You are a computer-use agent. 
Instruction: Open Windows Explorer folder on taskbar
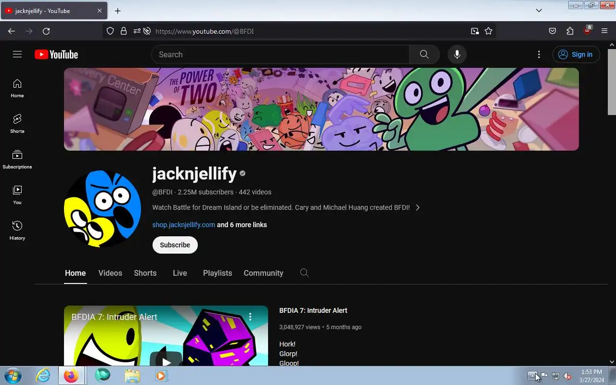point(132,375)
